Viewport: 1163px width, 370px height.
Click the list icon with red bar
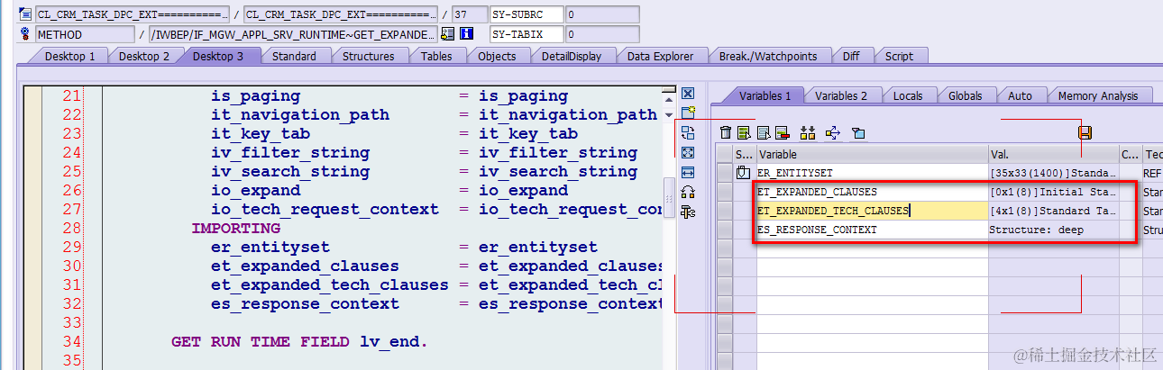(x=782, y=132)
